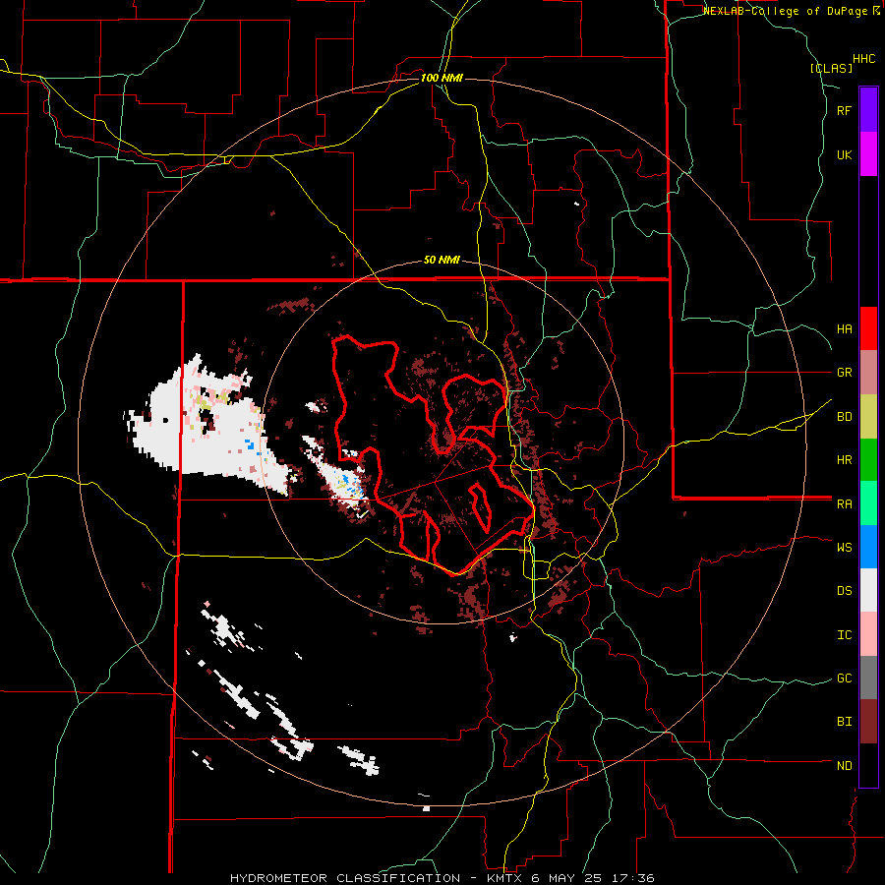
Task: Click the RF legend label
Action: (x=844, y=110)
